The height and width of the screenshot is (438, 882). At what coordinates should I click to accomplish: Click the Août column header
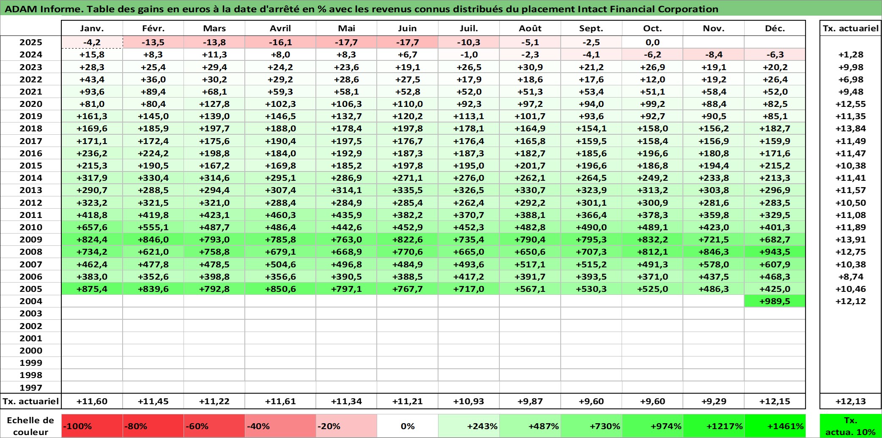click(530, 28)
